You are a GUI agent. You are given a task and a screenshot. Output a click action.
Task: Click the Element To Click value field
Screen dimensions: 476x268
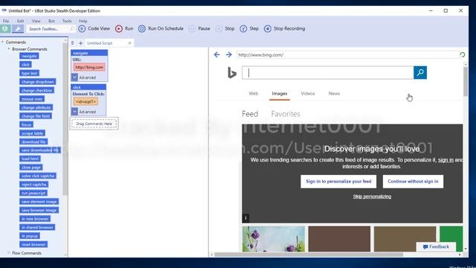[86, 101]
